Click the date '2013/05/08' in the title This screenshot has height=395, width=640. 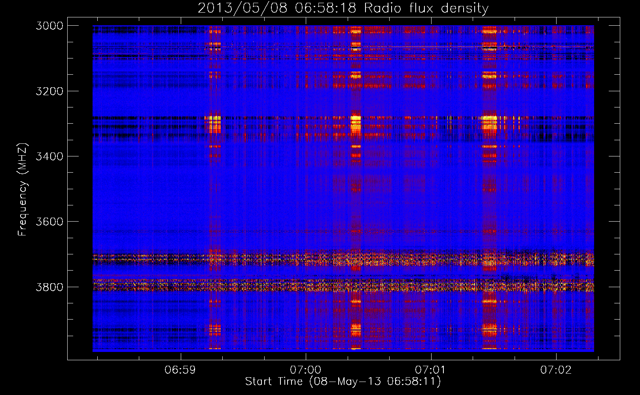242,8
